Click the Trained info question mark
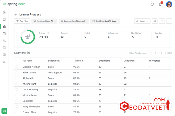175x116 pixels. (48, 33)
